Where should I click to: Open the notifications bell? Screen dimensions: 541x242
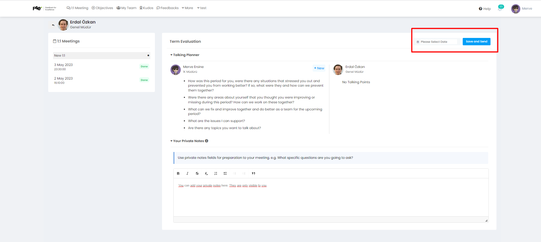tap(500, 9)
